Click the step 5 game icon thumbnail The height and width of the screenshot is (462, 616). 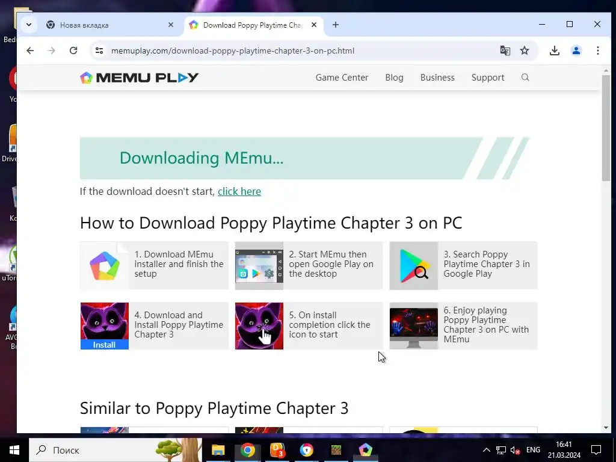tap(259, 325)
